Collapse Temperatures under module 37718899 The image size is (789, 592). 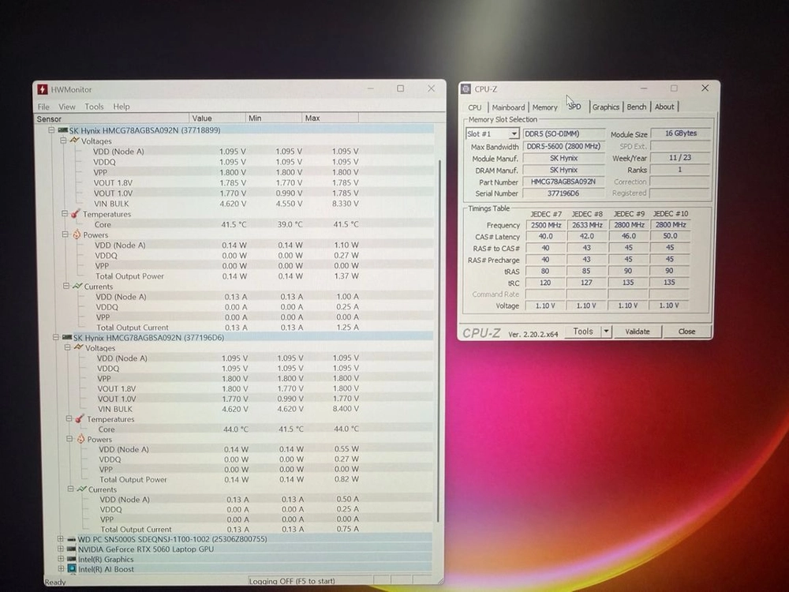click(x=65, y=213)
